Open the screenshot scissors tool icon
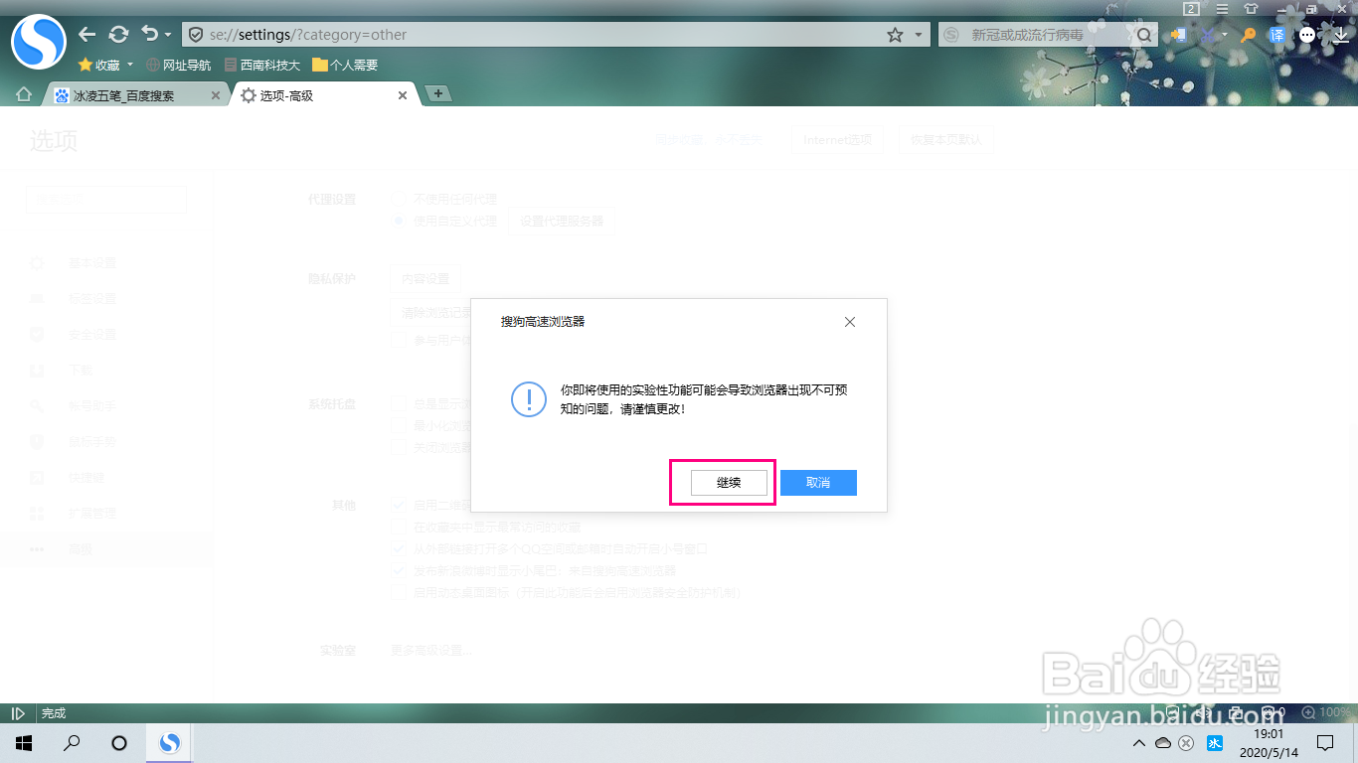 pyautogui.click(x=1207, y=35)
